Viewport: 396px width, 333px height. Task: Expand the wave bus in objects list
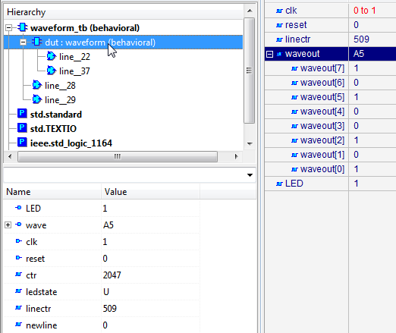pyautogui.click(x=8, y=225)
